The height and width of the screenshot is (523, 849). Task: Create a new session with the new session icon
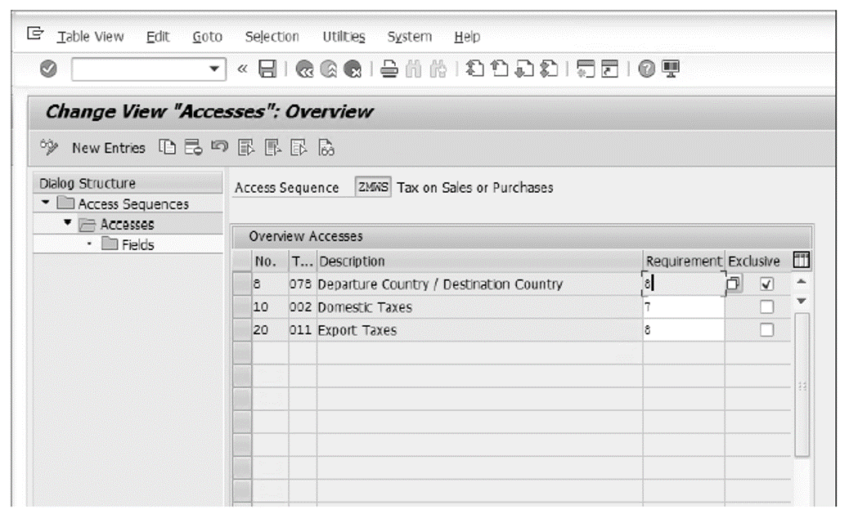[586, 69]
